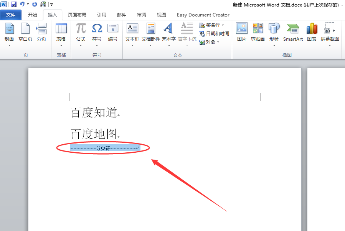Click the 形状 shapes icon
Screen dimensions: 345x231
(274, 29)
